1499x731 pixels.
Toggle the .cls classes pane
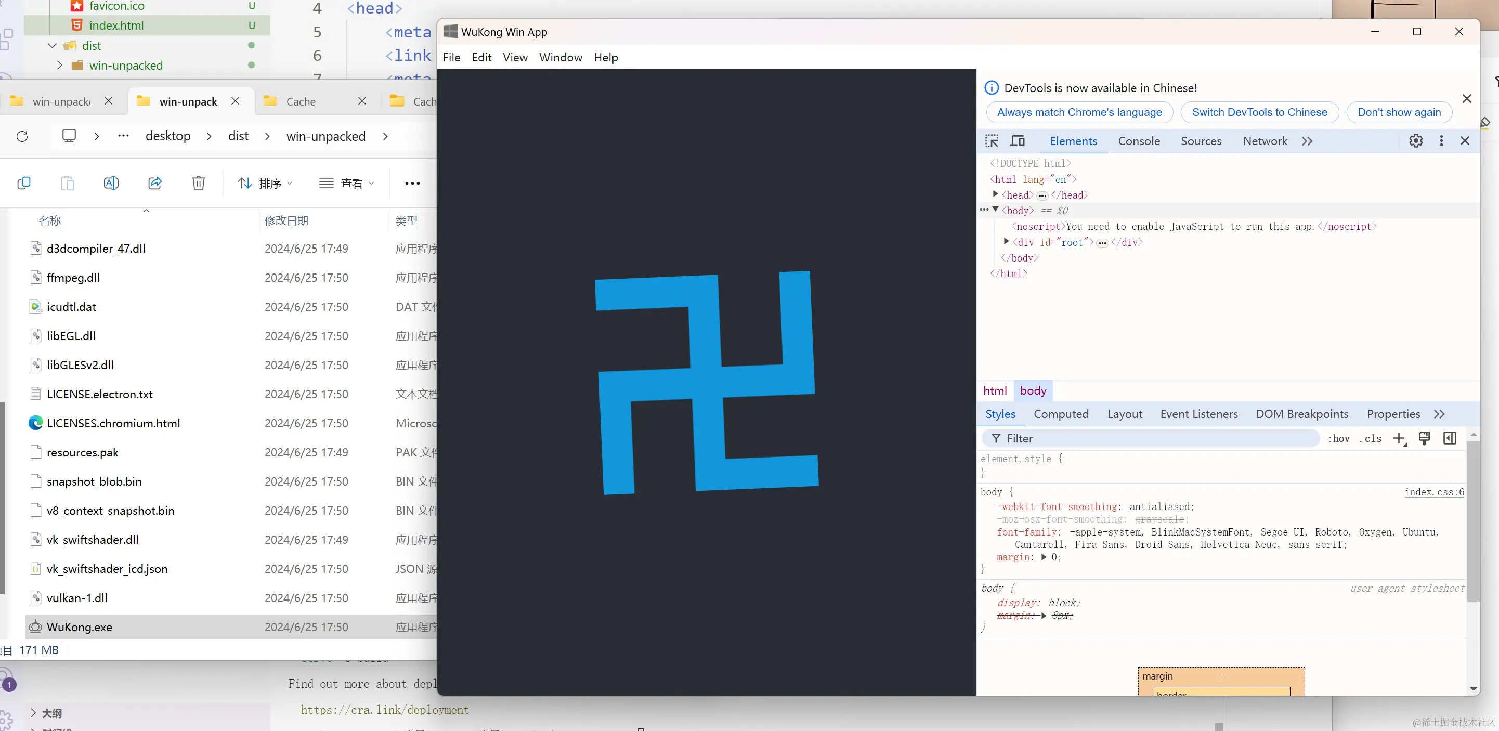click(x=1371, y=438)
